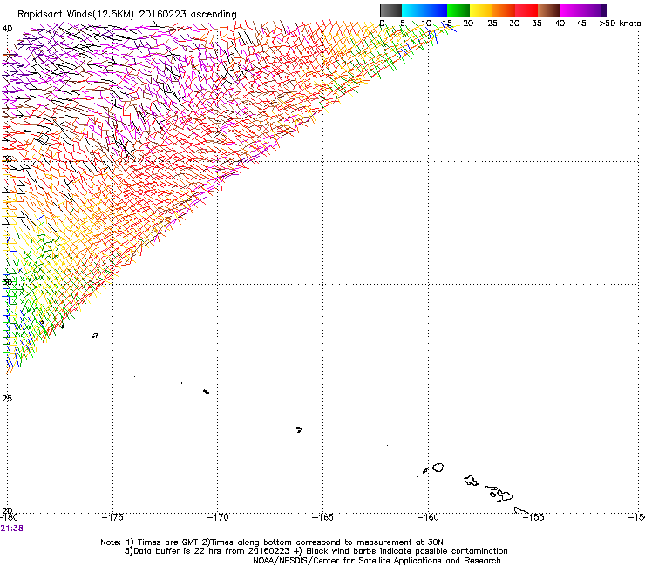
Task: Click the 40 latitude axis label
Action: (7, 29)
